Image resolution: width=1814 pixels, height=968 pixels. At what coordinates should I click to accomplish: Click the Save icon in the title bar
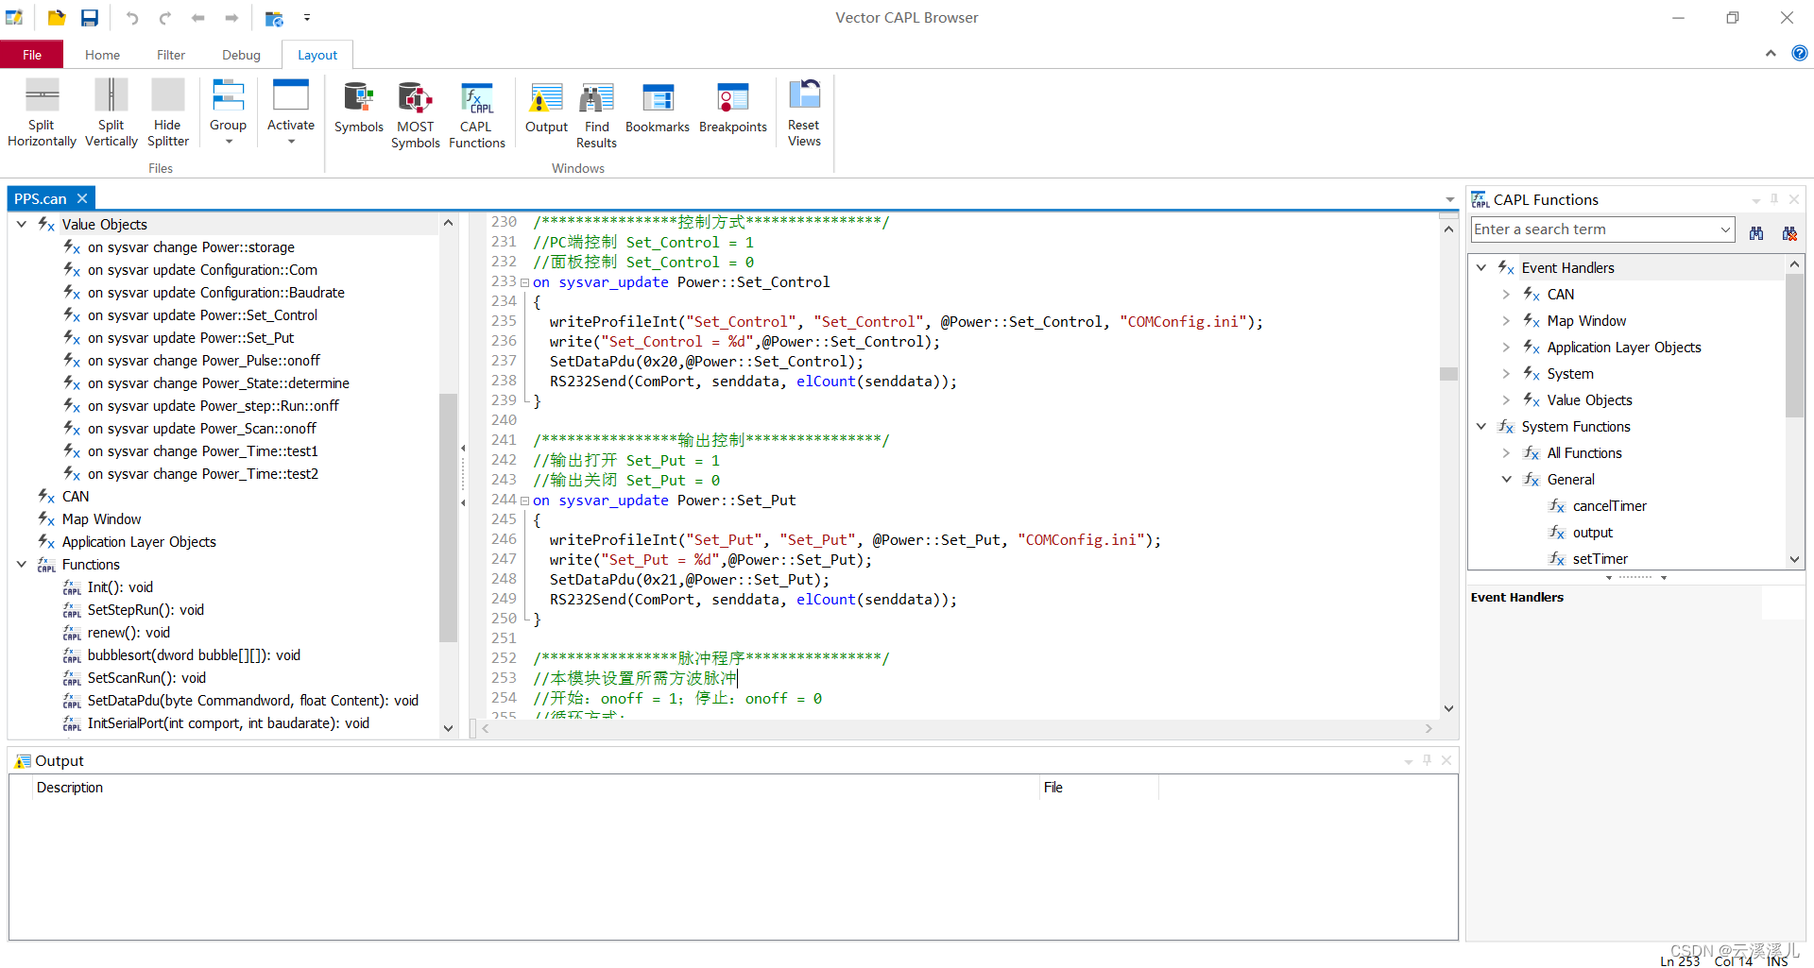pyautogui.click(x=90, y=18)
